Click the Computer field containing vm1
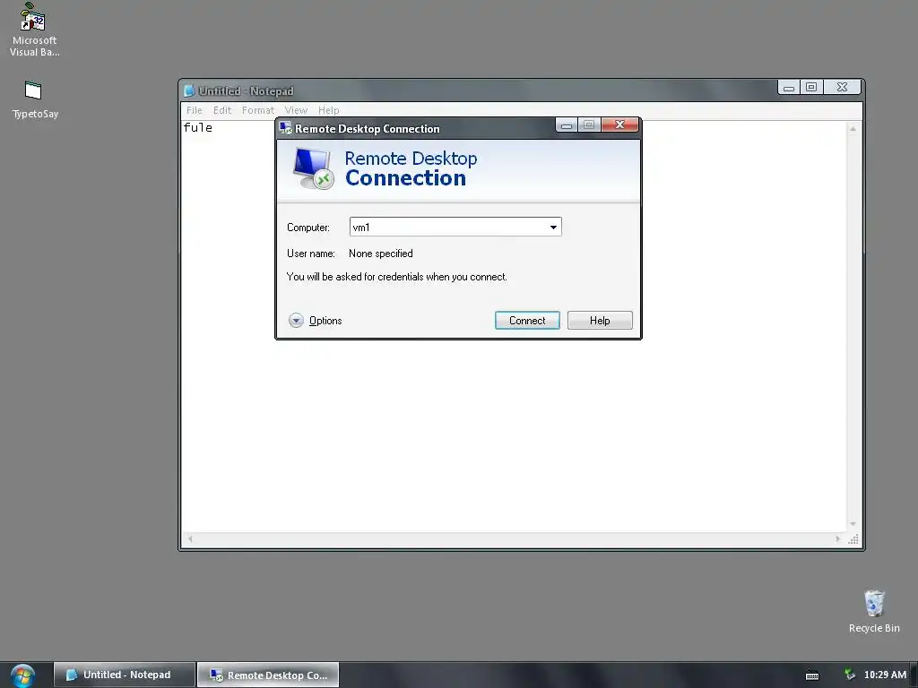 pyautogui.click(x=455, y=227)
